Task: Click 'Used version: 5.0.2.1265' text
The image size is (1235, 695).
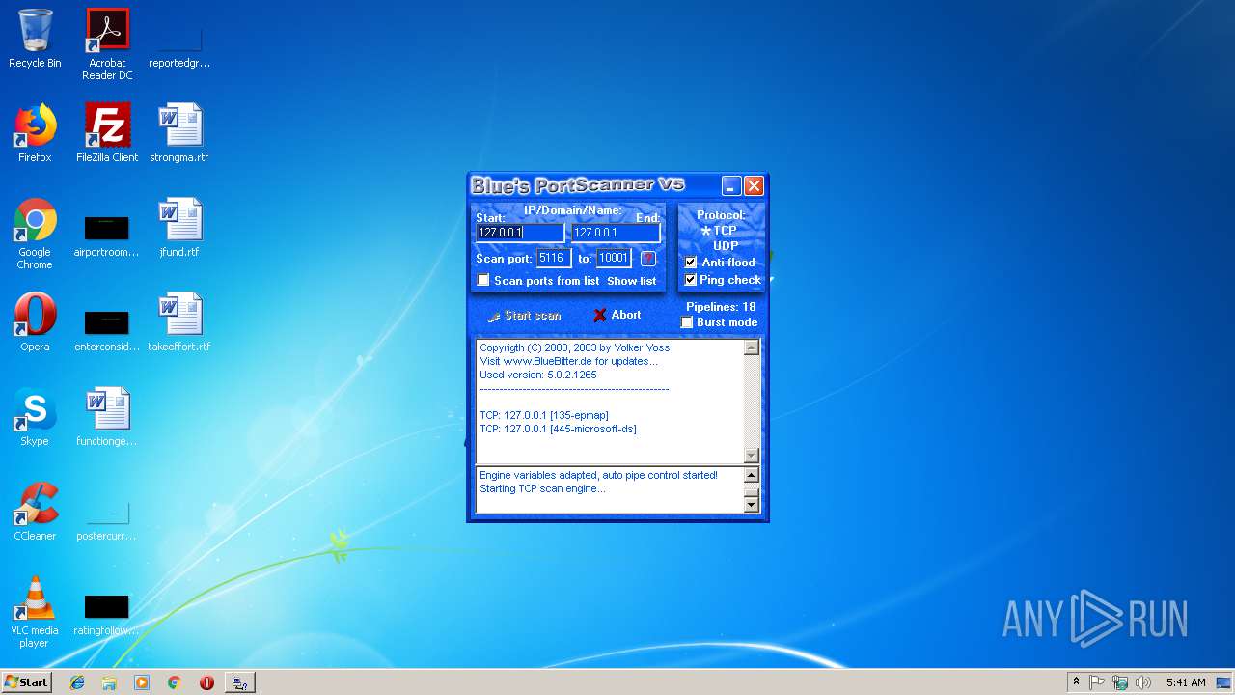Action: [x=537, y=375]
